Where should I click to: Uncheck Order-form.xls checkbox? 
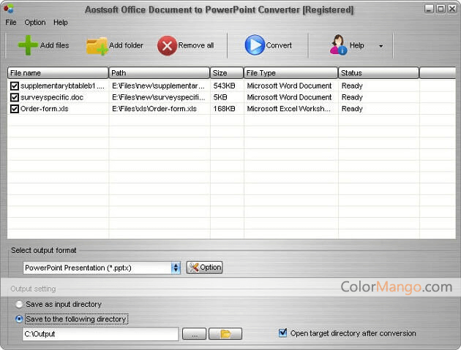point(15,109)
